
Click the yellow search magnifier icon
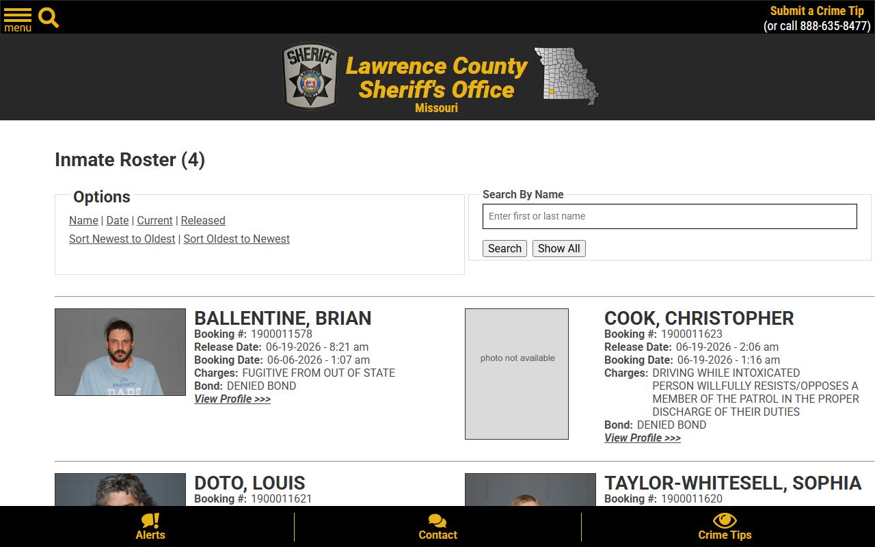49,18
